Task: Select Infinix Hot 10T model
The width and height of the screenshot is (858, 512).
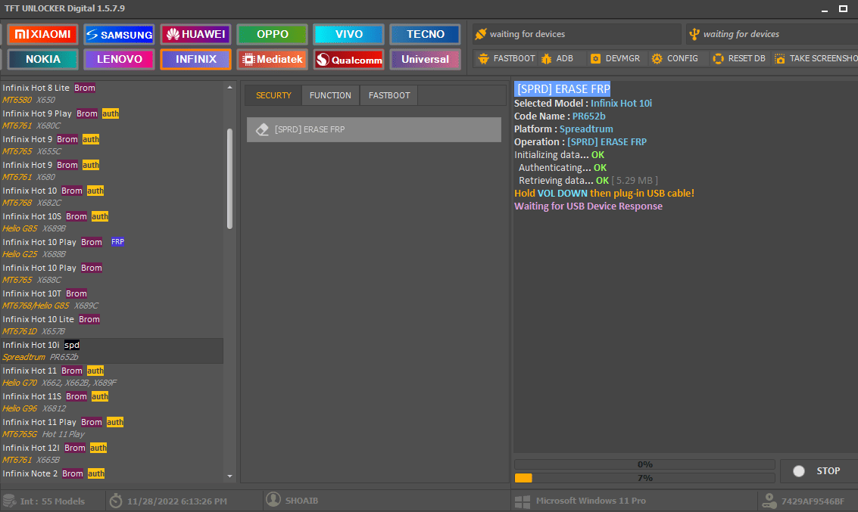Action: [111, 299]
